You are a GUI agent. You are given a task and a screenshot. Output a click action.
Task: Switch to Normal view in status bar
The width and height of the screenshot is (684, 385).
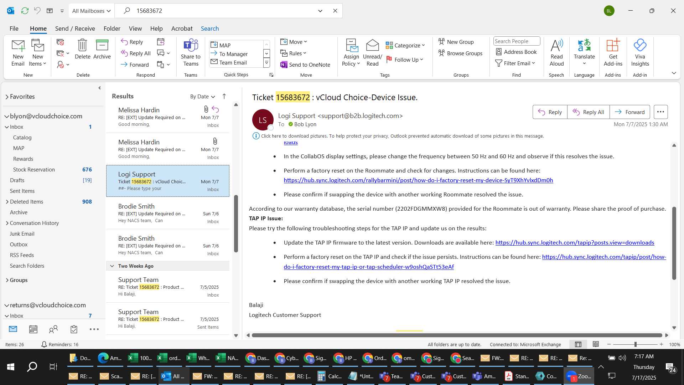(x=578, y=344)
